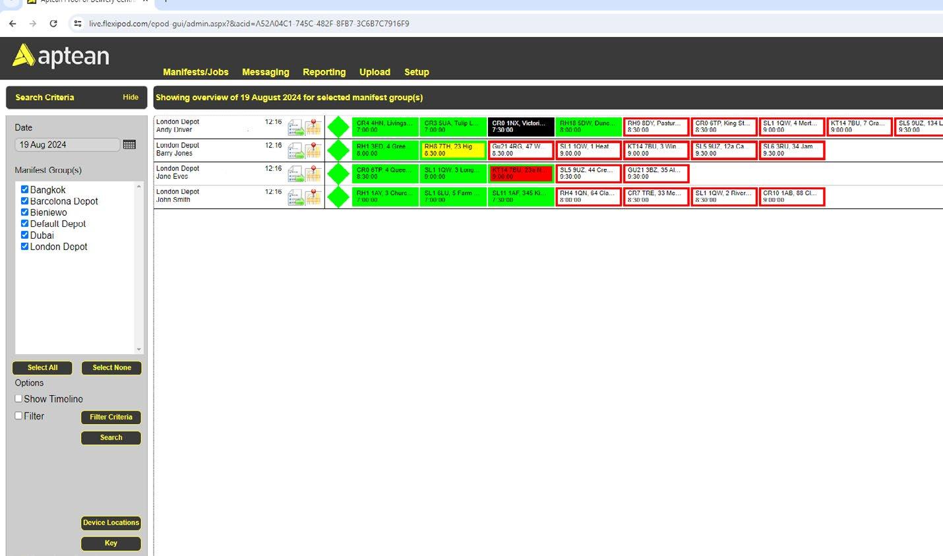Click green diamond status for John Smith
The height and width of the screenshot is (556, 943).
(338, 197)
